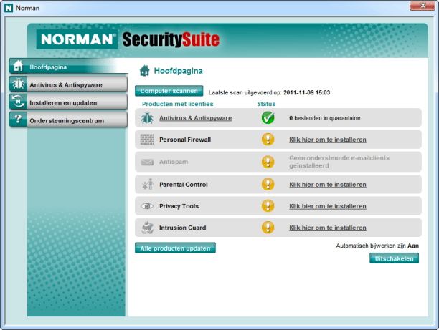
Task: Click the question mark icon for Ondersteuningscentrum
Action: click(x=18, y=120)
